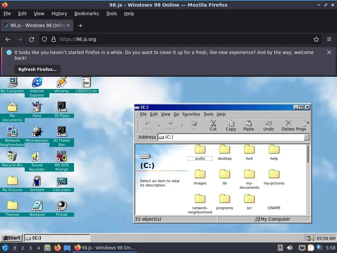Click the Windows 98 Start button
Viewport: 337px width, 253px height.
12,238
